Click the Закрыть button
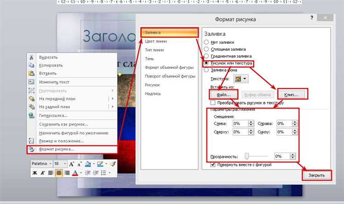The height and width of the screenshot is (205, 344). pos(316,175)
